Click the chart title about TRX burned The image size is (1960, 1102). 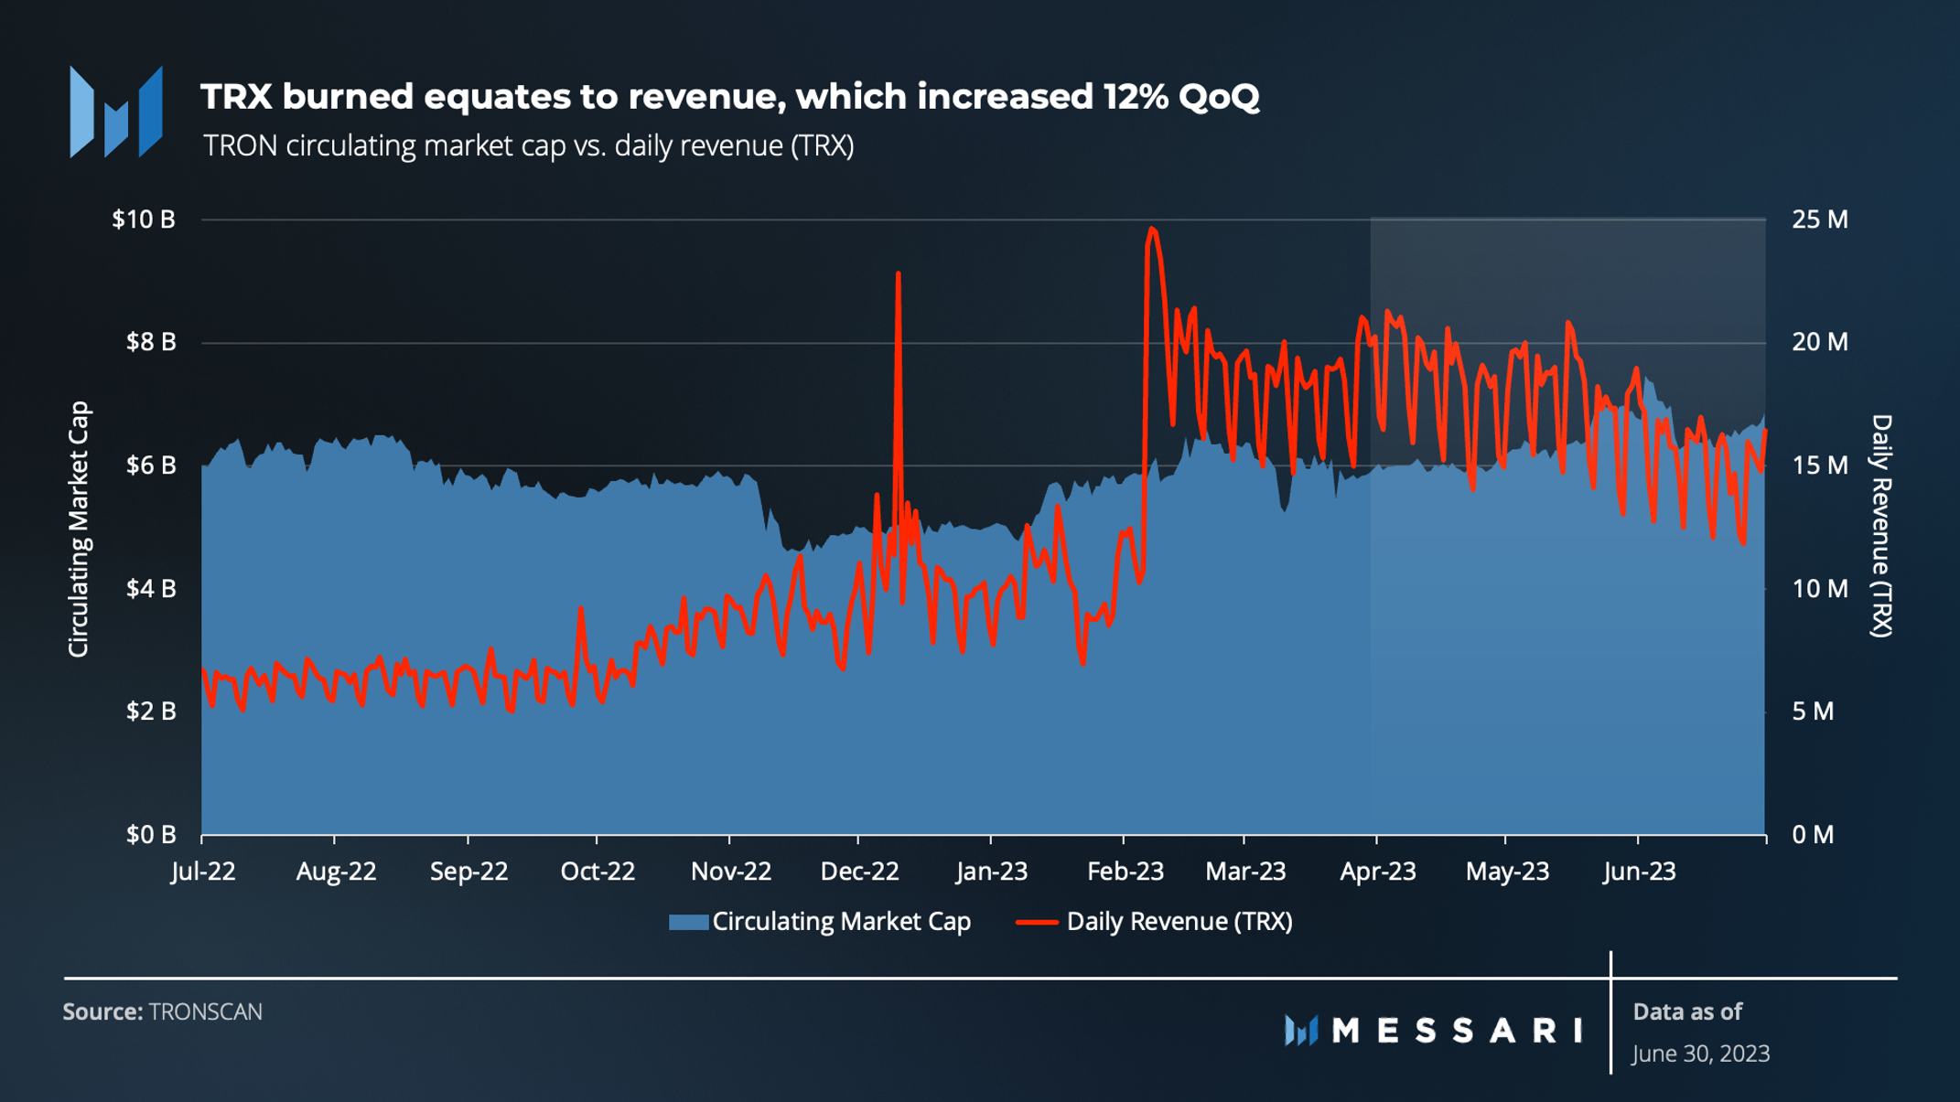click(x=729, y=96)
